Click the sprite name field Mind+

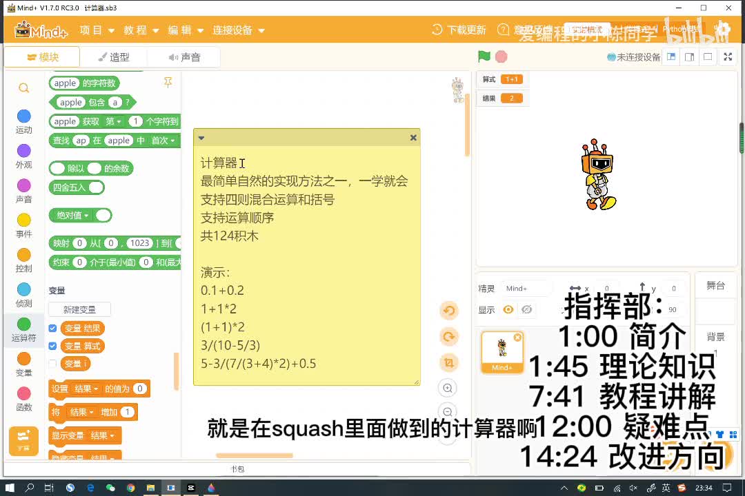tap(527, 288)
